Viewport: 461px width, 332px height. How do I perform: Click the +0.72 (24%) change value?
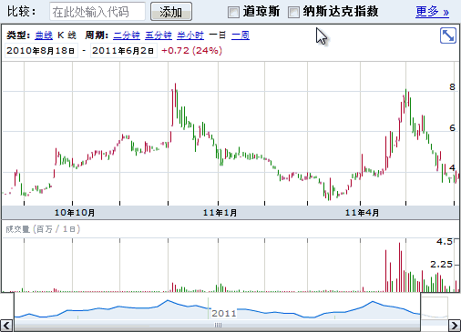(x=191, y=51)
